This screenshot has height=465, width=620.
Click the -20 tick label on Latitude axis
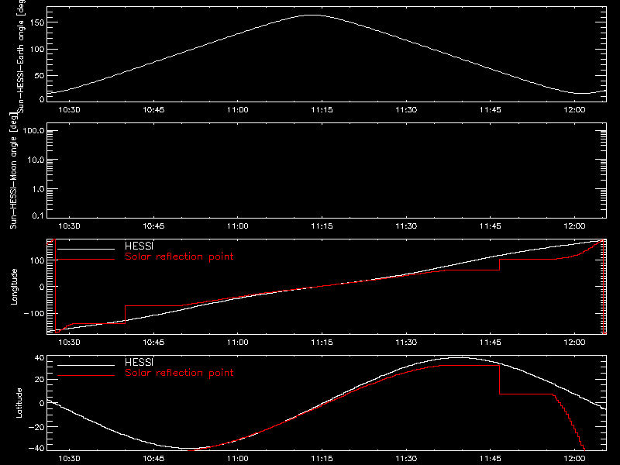[36, 427]
